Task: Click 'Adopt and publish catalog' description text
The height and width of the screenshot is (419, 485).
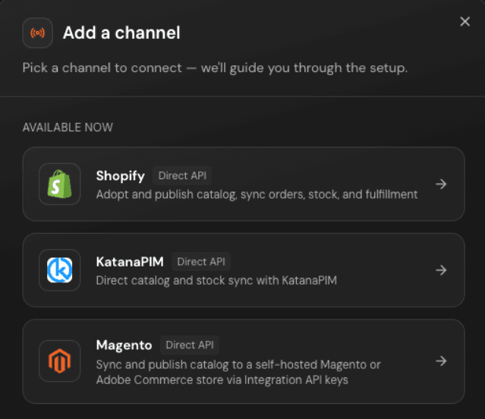Action: (x=257, y=194)
